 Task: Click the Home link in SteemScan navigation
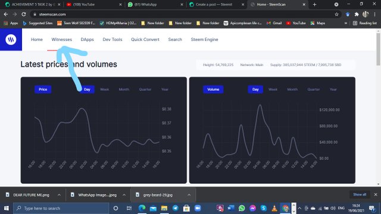pyautogui.click(x=37, y=40)
